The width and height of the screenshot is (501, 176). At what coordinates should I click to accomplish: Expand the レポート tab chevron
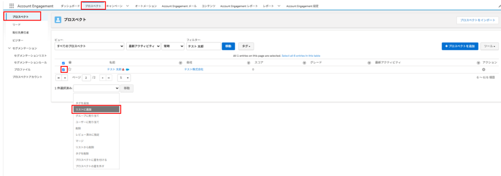pyautogui.click(x=279, y=6)
